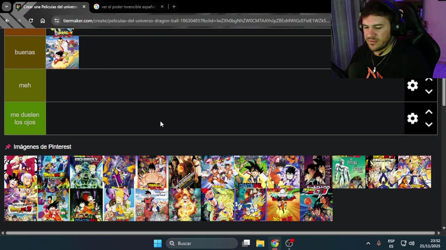Open a new browser tab
Viewport: 446px width, 250px height.
174,7
